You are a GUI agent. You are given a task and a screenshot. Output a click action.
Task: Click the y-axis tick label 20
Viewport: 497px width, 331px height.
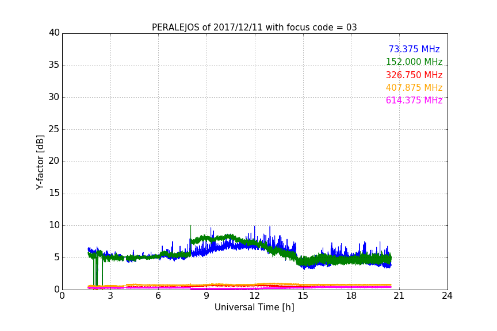[x=54, y=161]
